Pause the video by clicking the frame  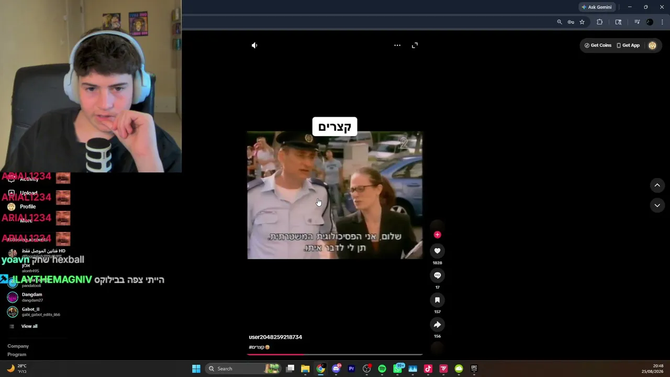[335, 195]
